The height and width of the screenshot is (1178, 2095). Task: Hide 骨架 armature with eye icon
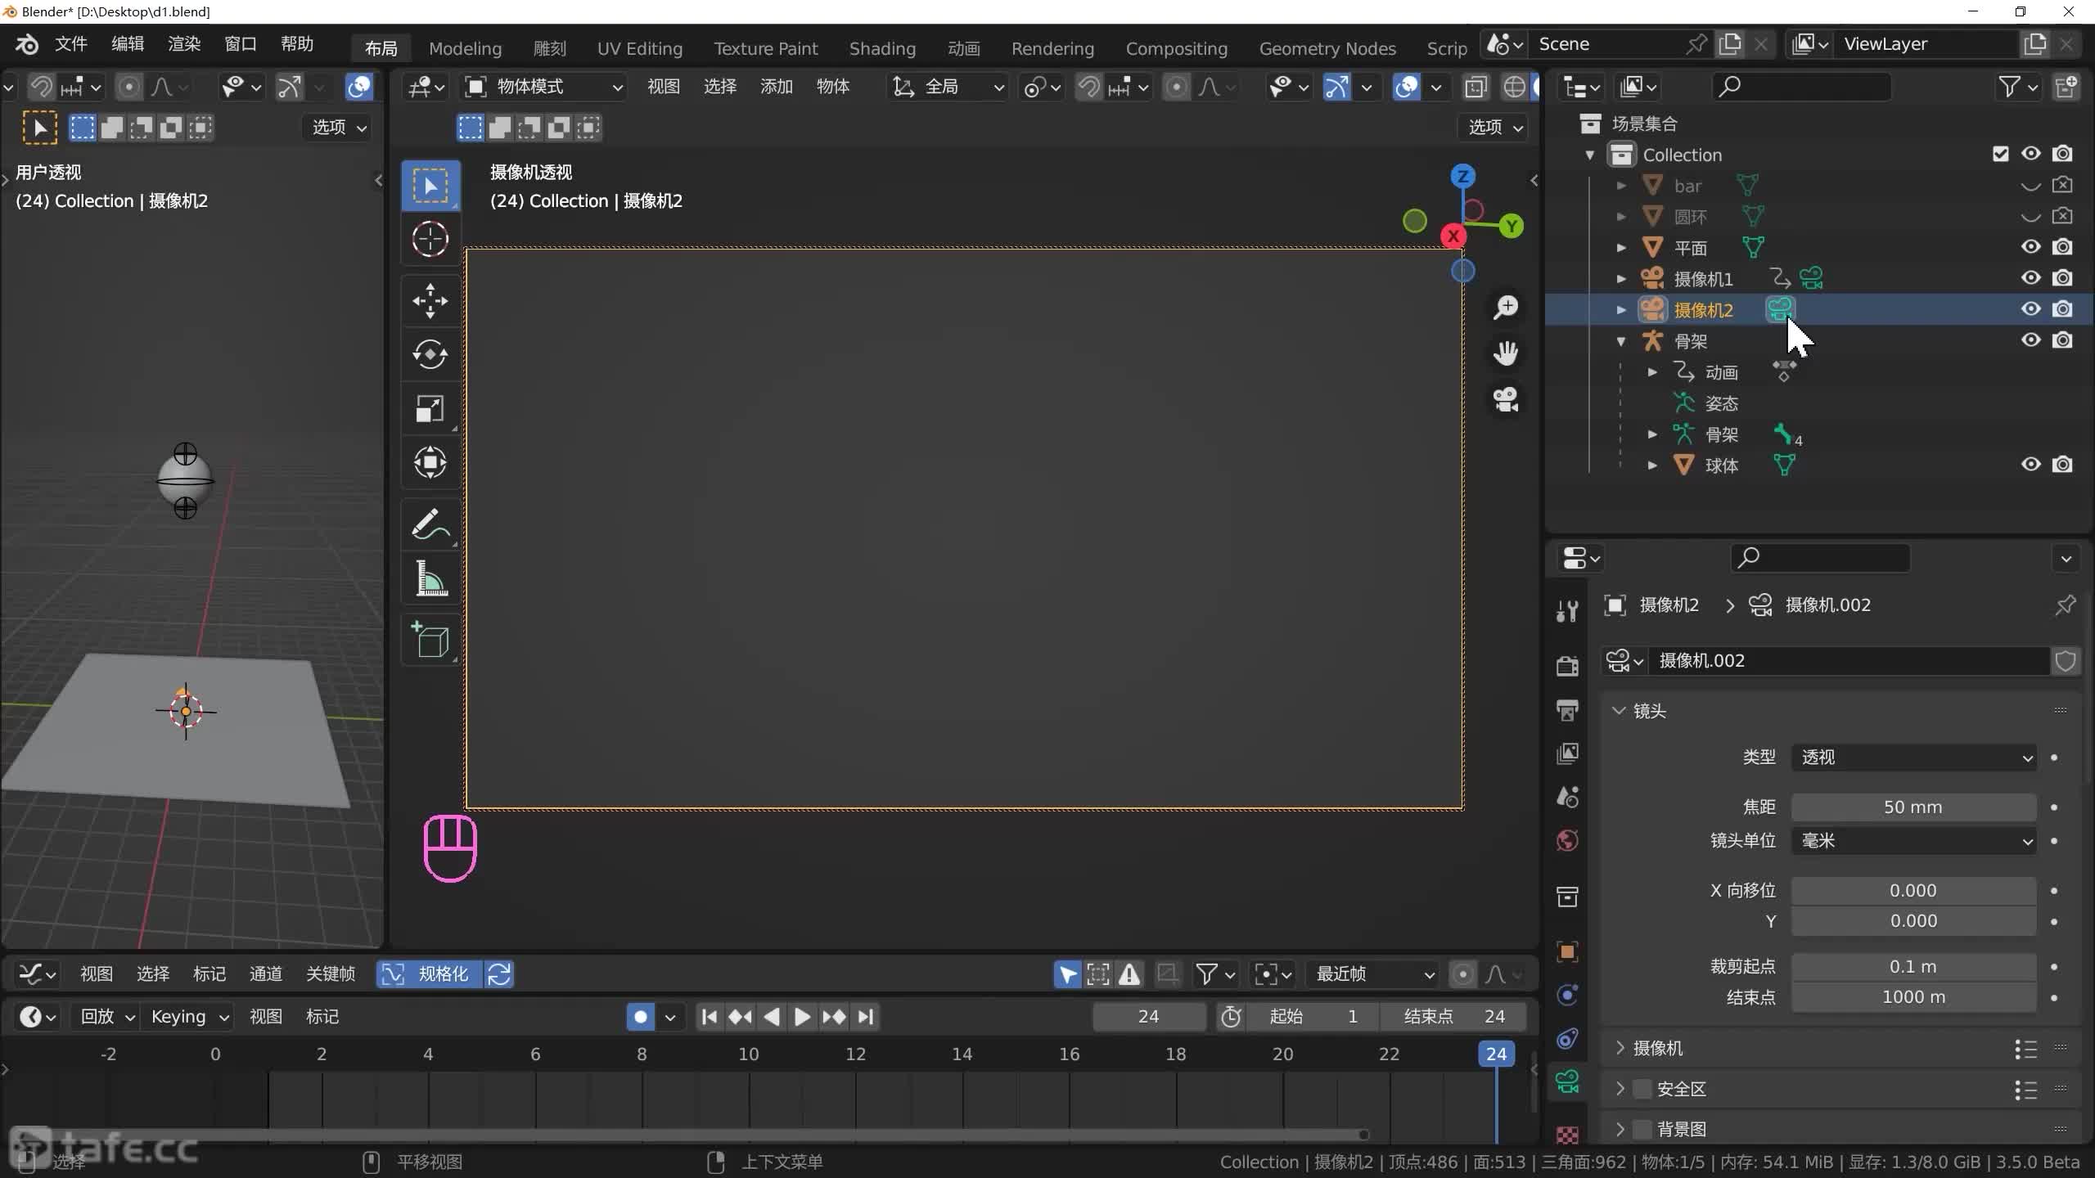coord(2030,340)
